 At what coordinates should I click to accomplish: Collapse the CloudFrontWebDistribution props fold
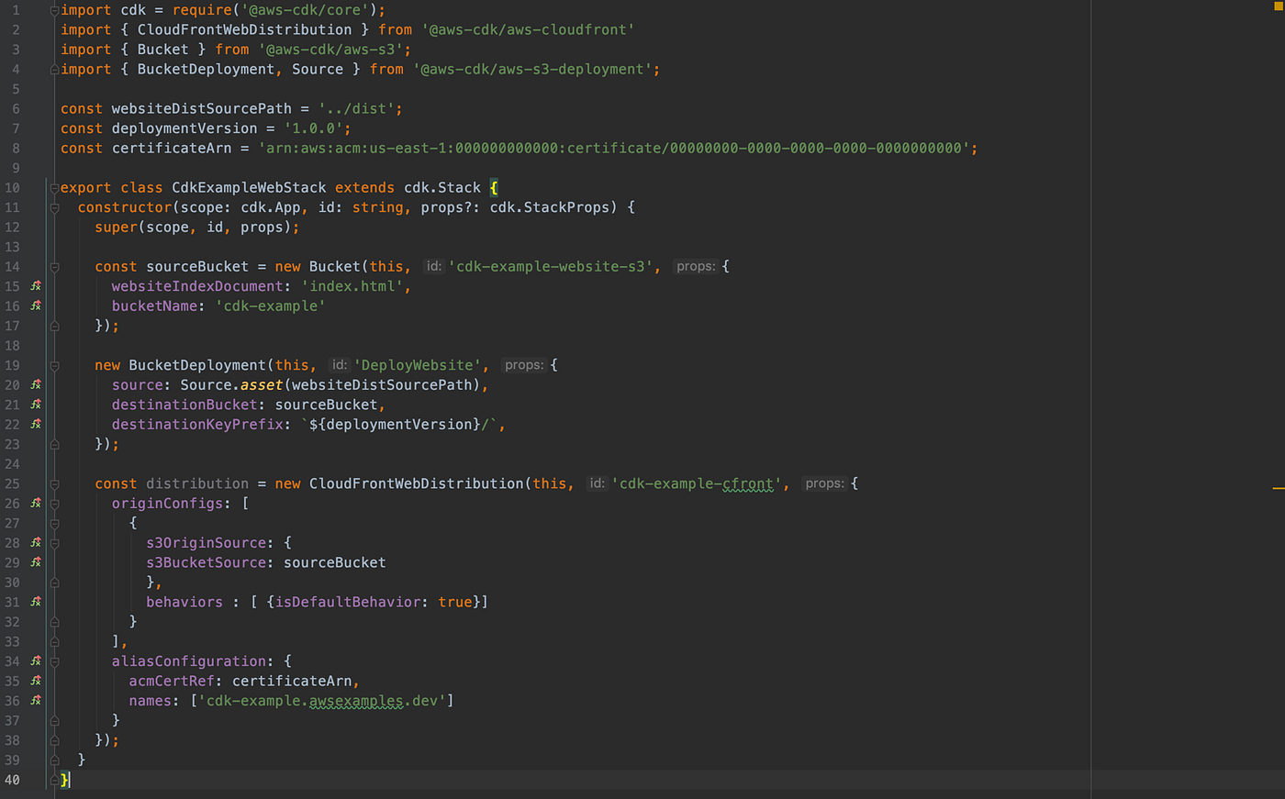(53, 483)
